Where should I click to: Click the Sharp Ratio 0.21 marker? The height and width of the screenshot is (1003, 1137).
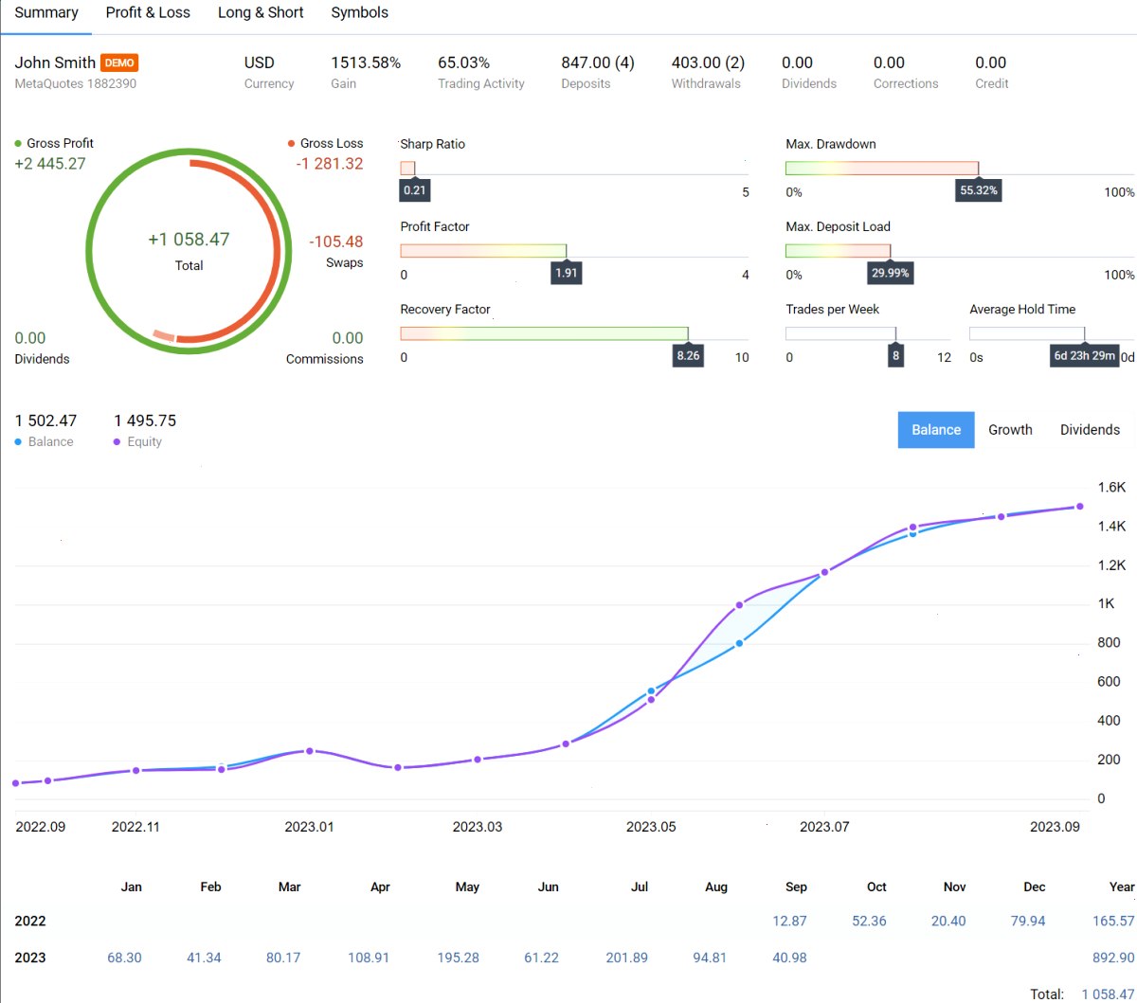(415, 190)
